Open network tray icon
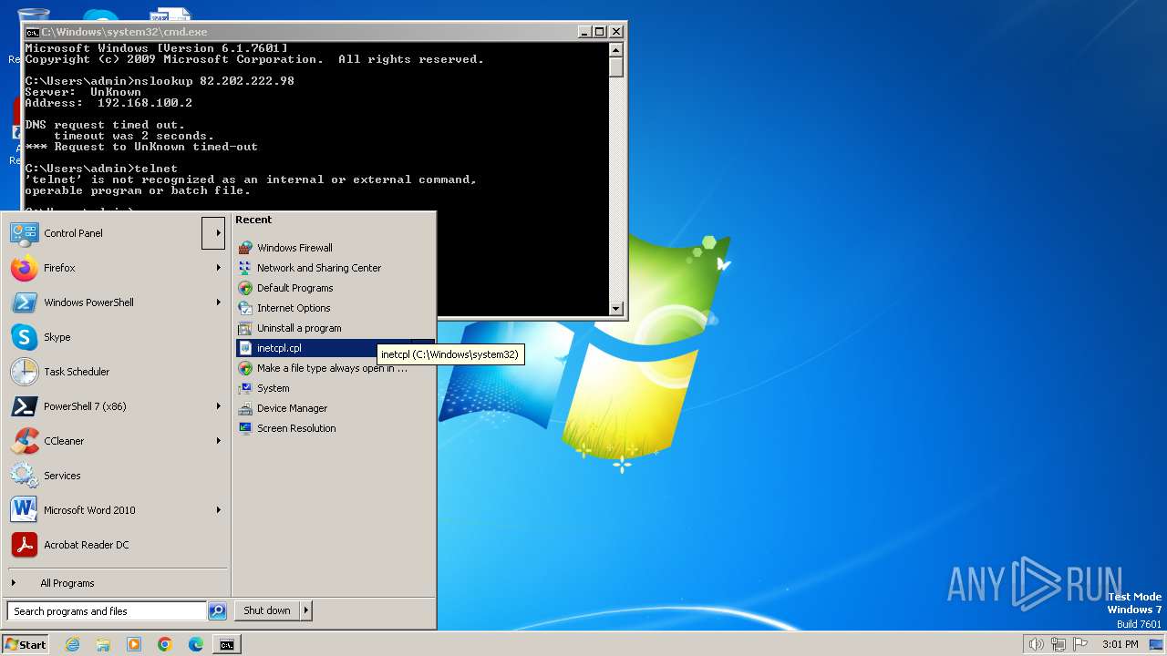The height and width of the screenshot is (656, 1167). 1059,644
